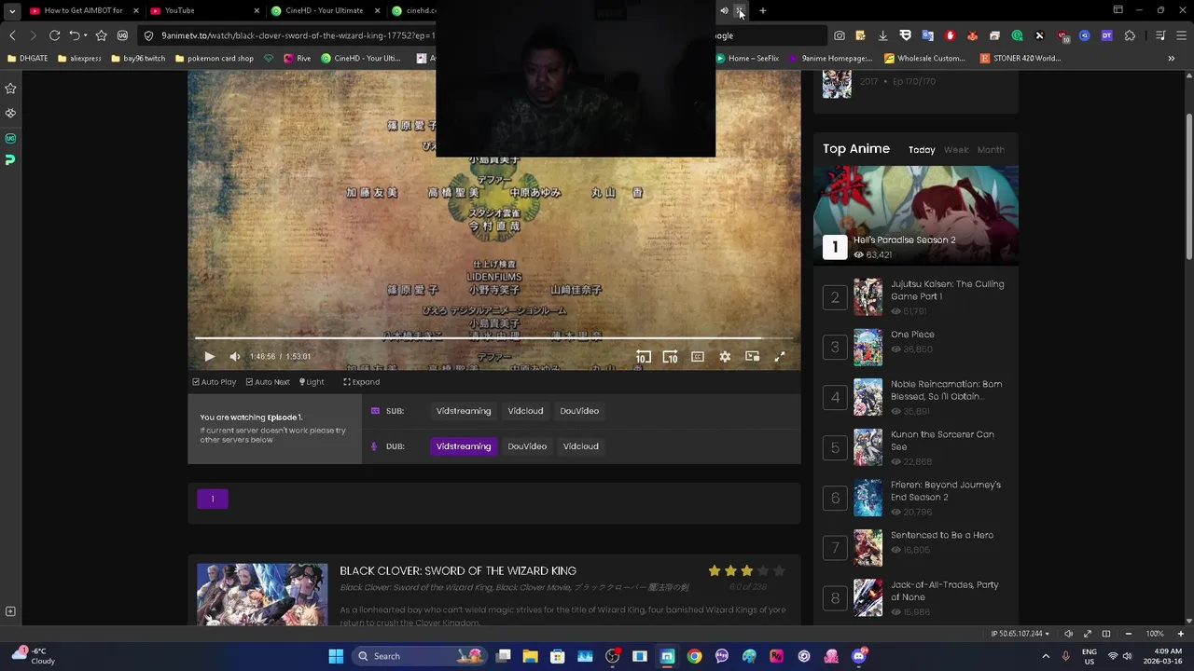Open a new browser tab
Screen dimensions: 1194x671
click(762, 11)
